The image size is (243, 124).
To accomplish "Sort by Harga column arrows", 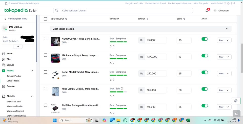I will (148, 19).
